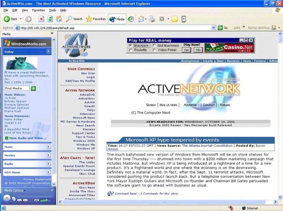Click the green Find Media arrow

(33, 88)
